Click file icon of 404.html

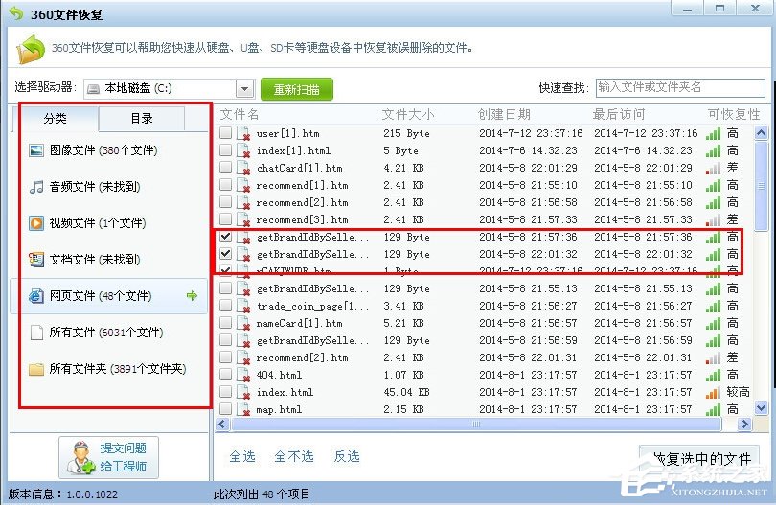[243, 375]
